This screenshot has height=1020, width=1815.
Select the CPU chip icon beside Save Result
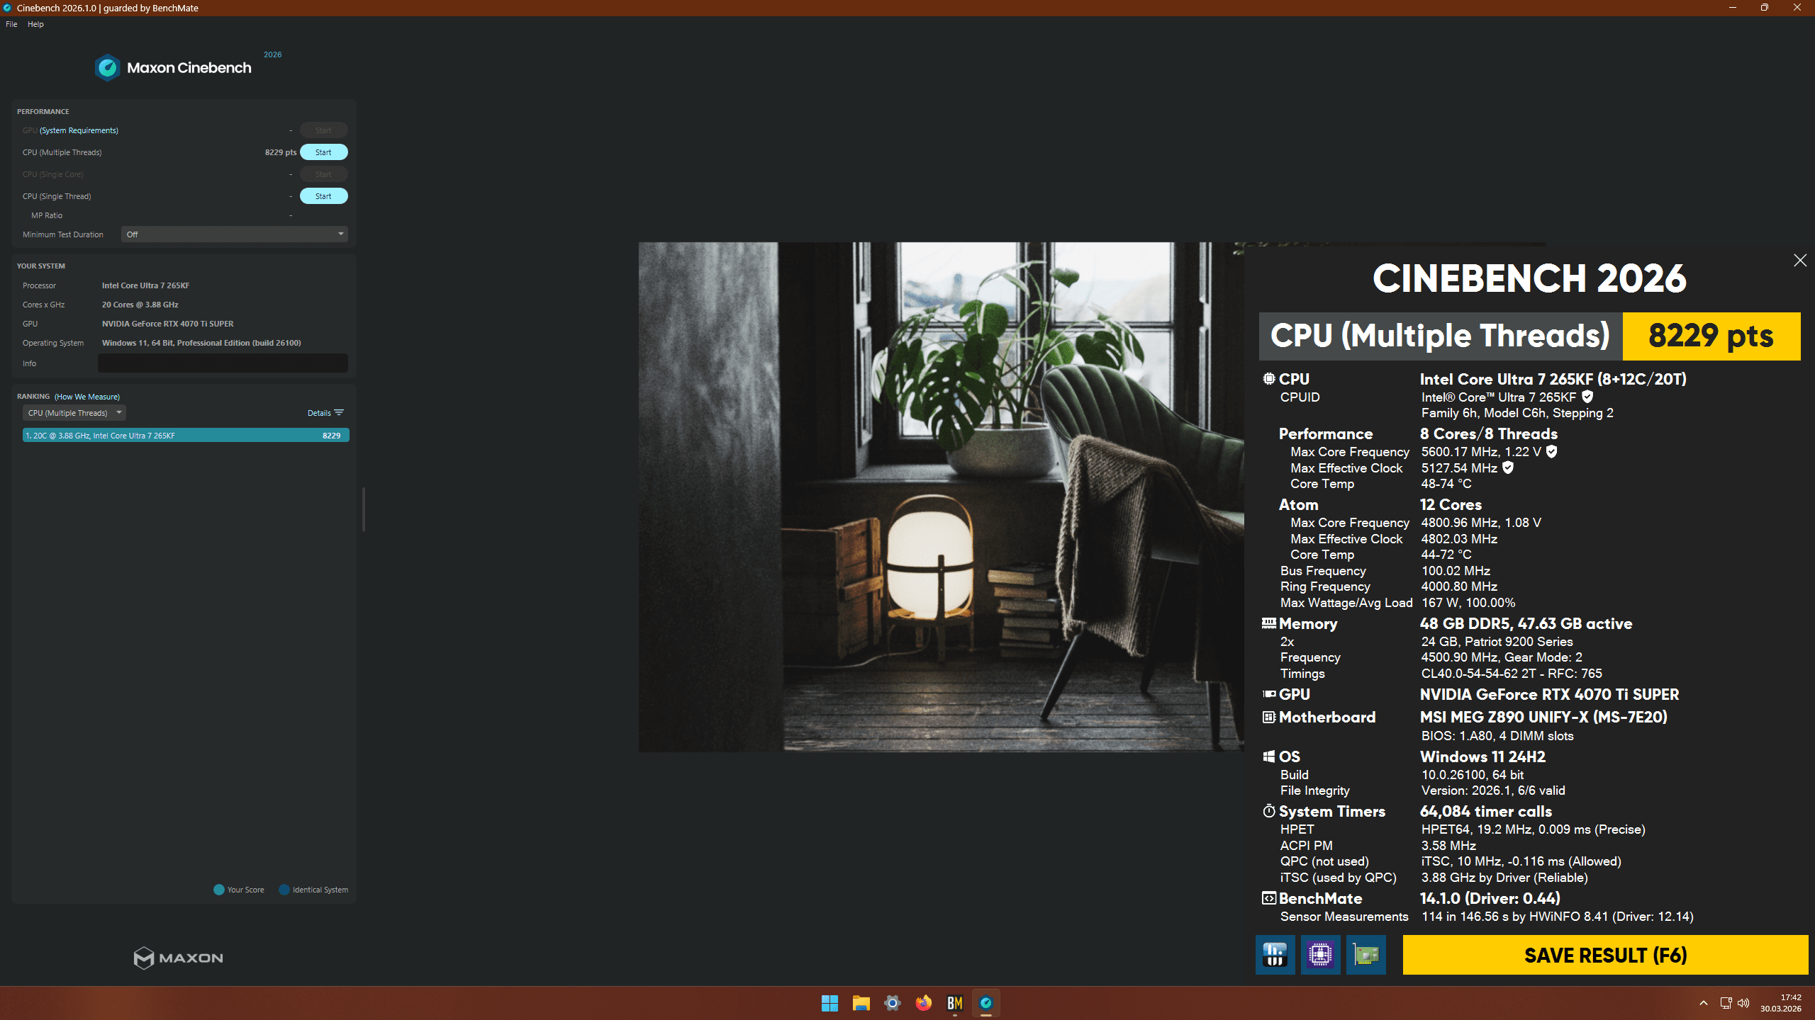coord(1321,955)
